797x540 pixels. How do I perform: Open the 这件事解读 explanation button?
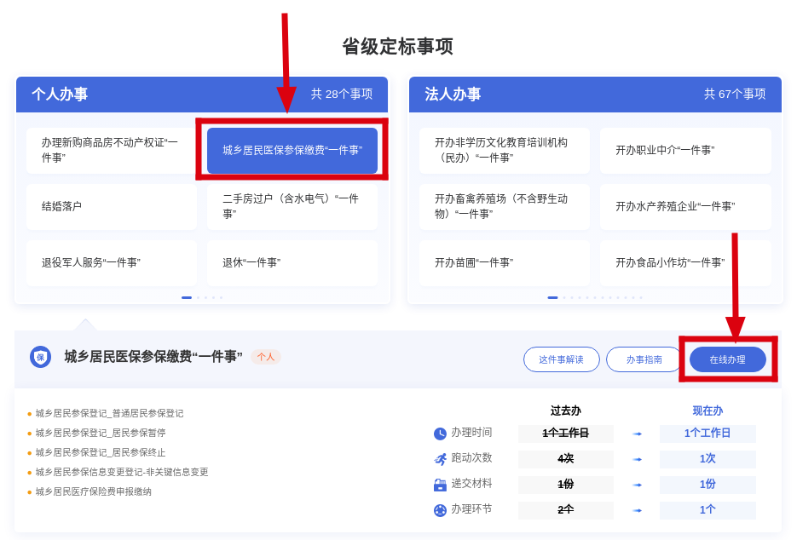(x=561, y=359)
